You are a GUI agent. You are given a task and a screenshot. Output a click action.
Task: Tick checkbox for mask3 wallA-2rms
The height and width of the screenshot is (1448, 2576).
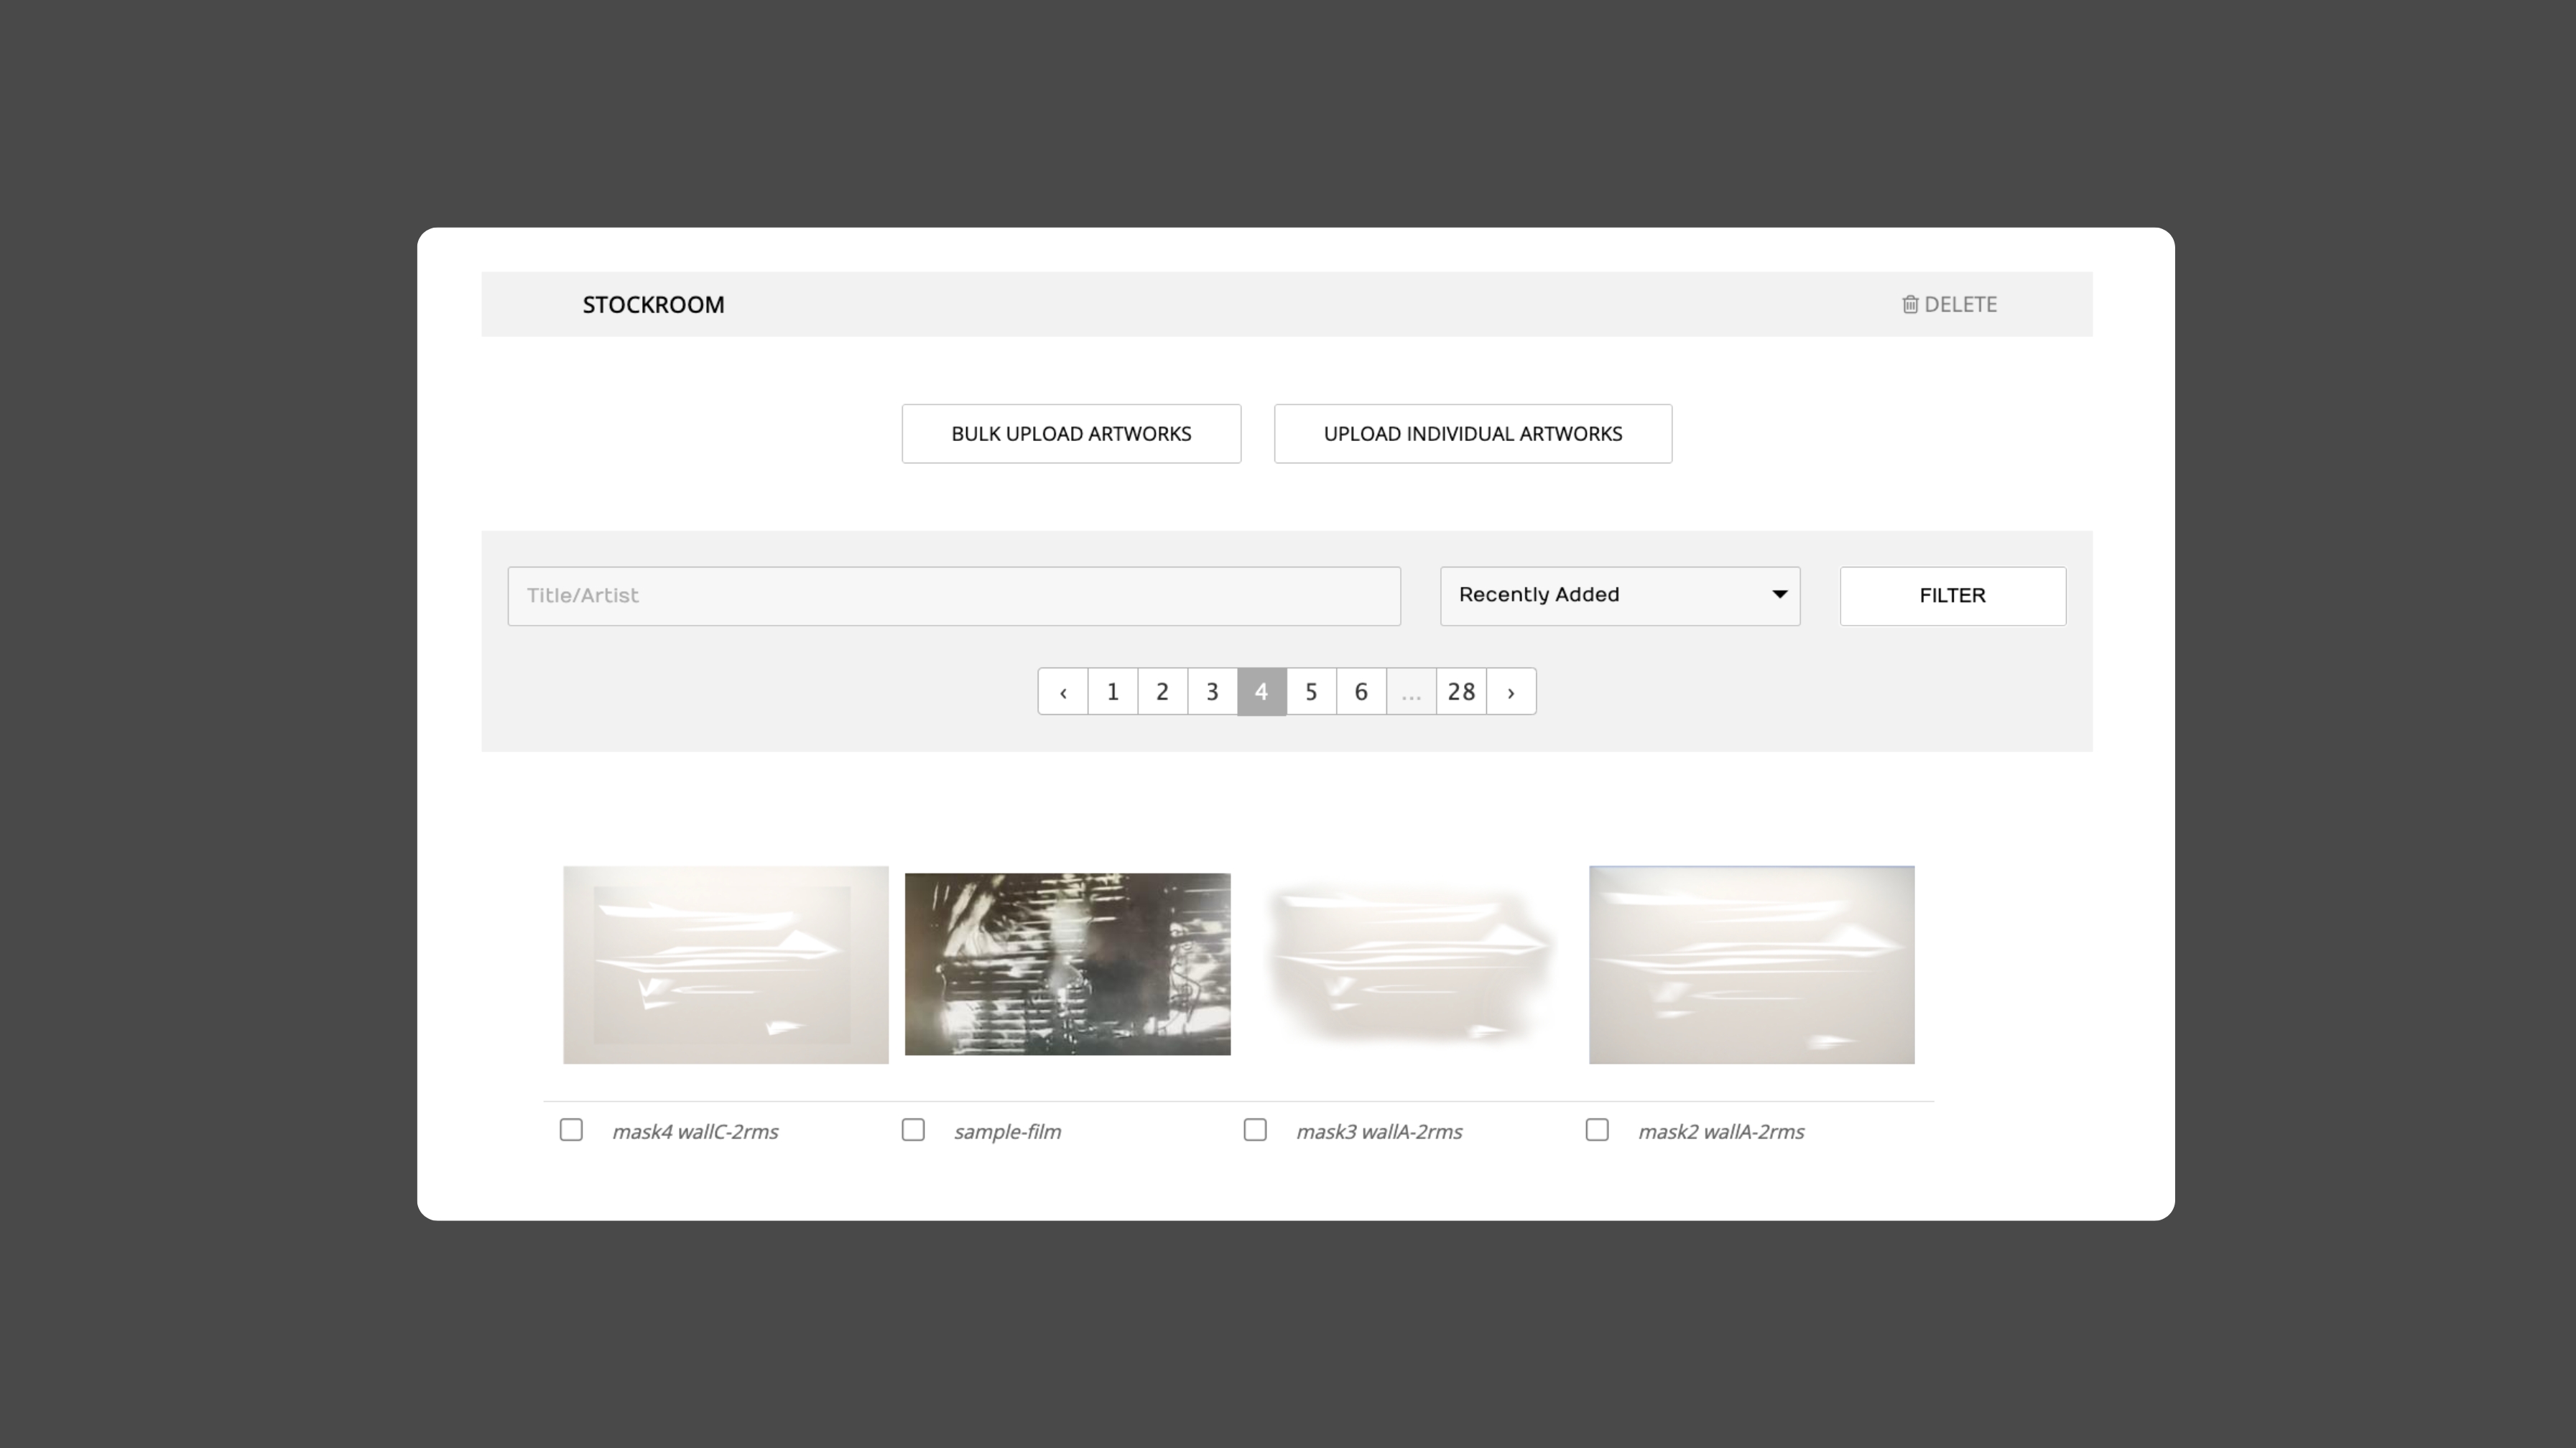pos(1255,1130)
